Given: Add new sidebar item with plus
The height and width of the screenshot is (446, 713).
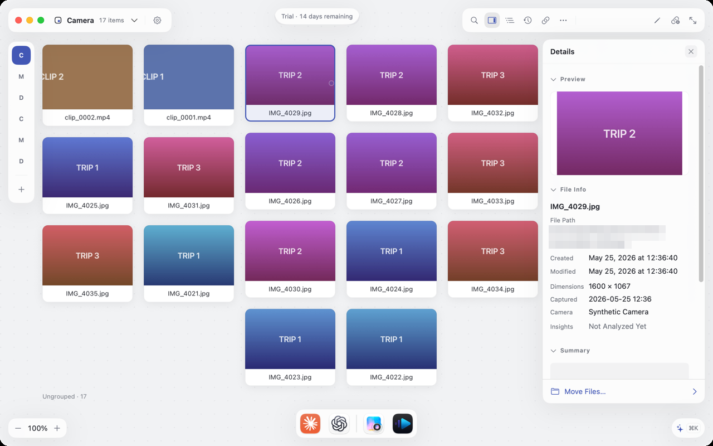Looking at the screenshot, I should point(21,190).
